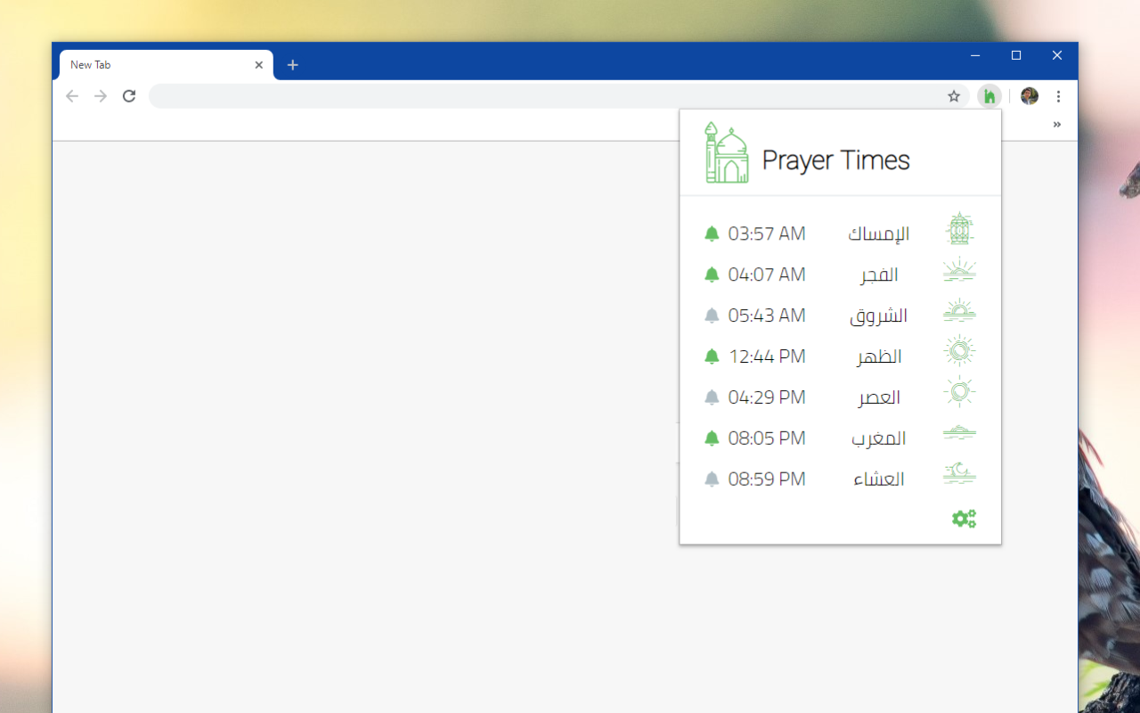Expand the bookmarks overflow chevron
1140x713 pixels.
(x=1057, y=125)
